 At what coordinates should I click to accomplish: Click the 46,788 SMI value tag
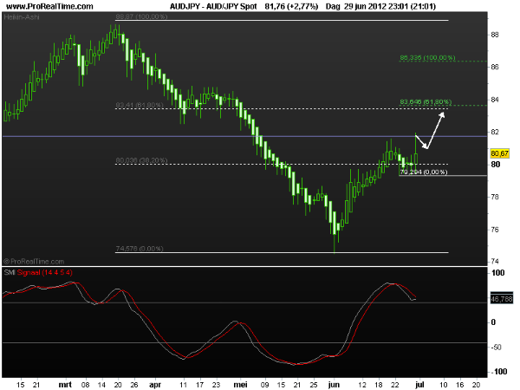point(502,299)
